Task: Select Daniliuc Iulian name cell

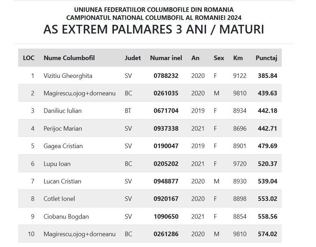Action: 63,111
